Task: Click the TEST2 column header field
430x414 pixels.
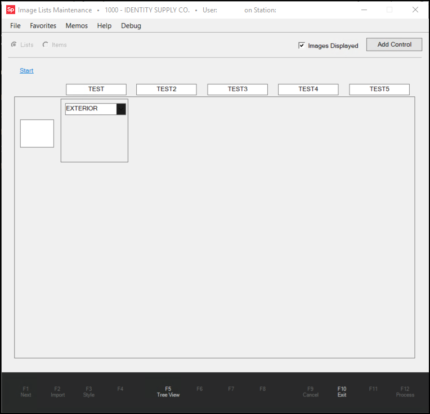Action: pyautogui.click(x=167, y=90)
